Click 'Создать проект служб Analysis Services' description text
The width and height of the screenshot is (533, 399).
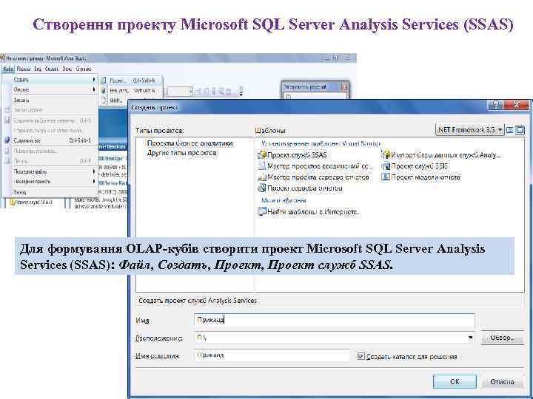tap(198, 301)
